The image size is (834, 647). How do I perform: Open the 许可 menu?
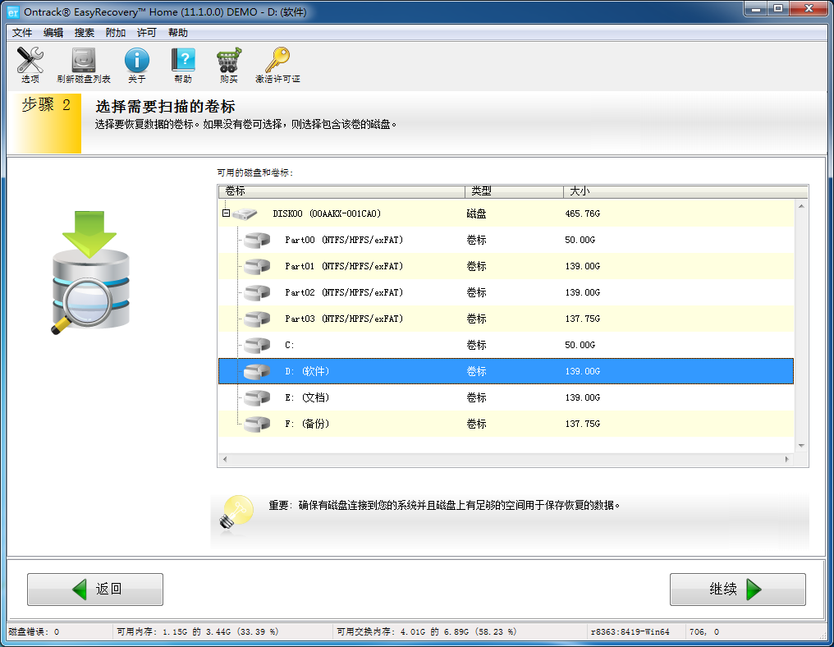click(x=147, y=33)
